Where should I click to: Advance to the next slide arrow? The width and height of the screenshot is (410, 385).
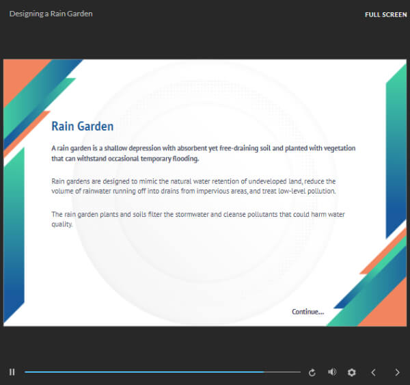397,372
